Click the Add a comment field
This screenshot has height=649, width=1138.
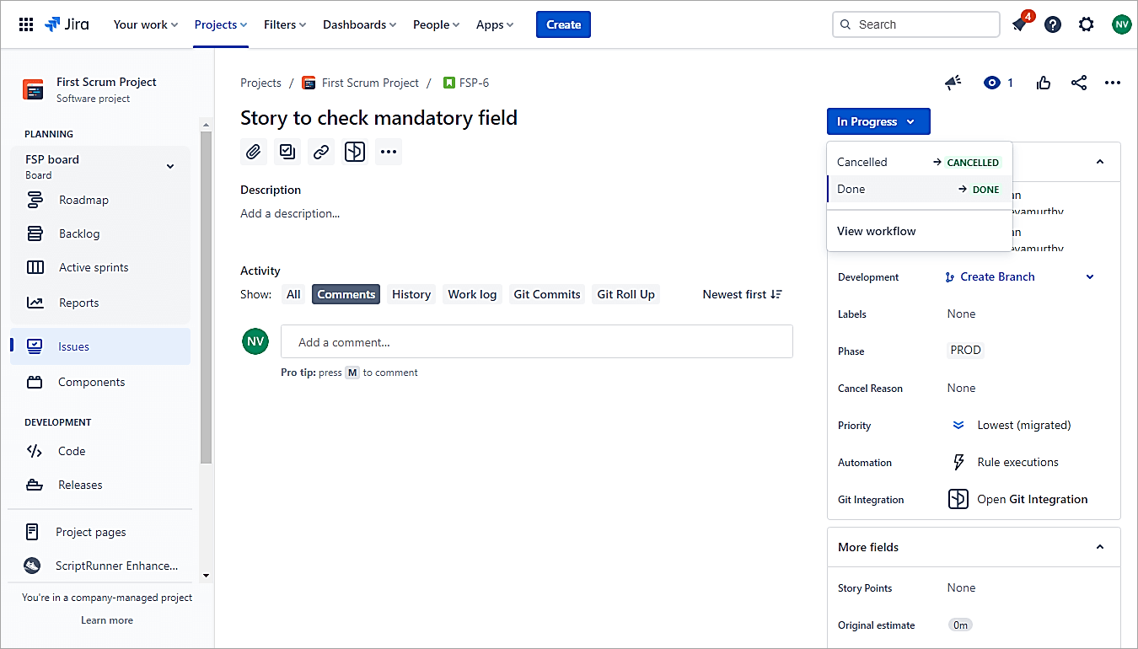point(536,342)
